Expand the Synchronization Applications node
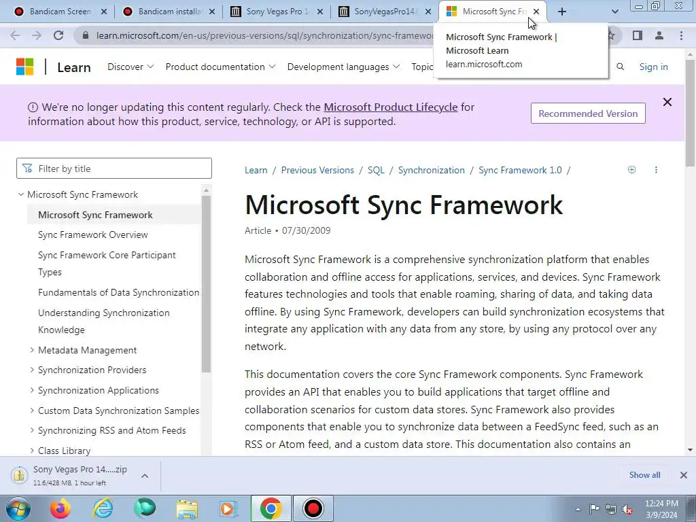The image size is (696, 522). pos(31,389)
